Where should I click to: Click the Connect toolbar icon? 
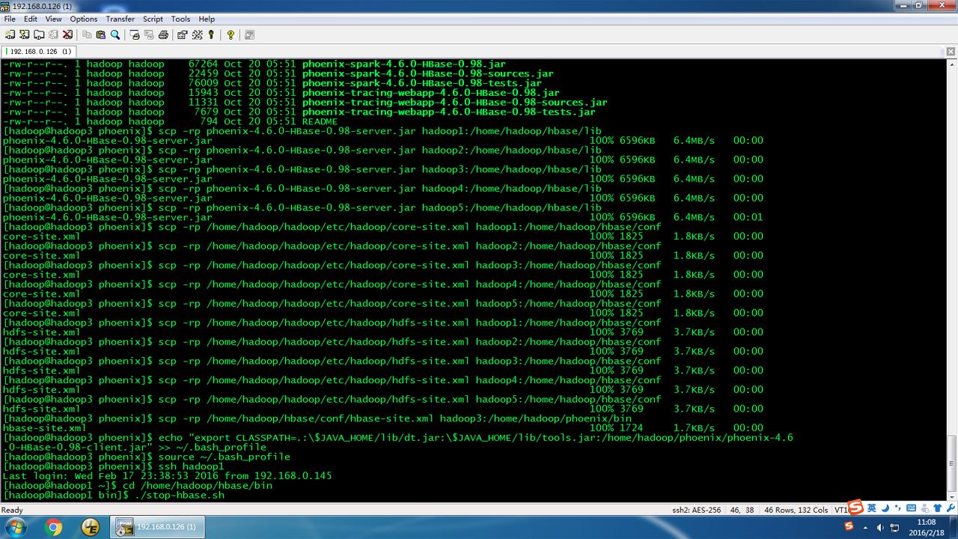pyautogui.click(x=10, y=34)
